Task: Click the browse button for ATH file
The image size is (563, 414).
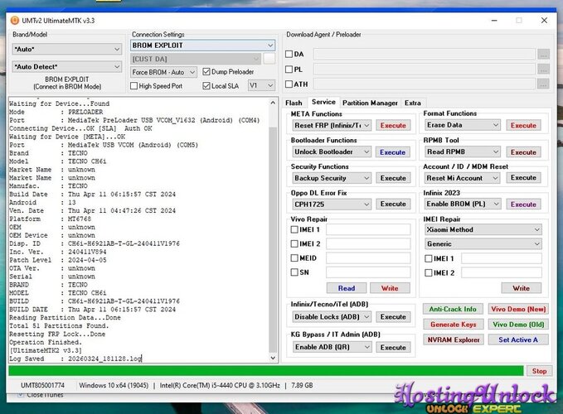Action: coord(543,84)
